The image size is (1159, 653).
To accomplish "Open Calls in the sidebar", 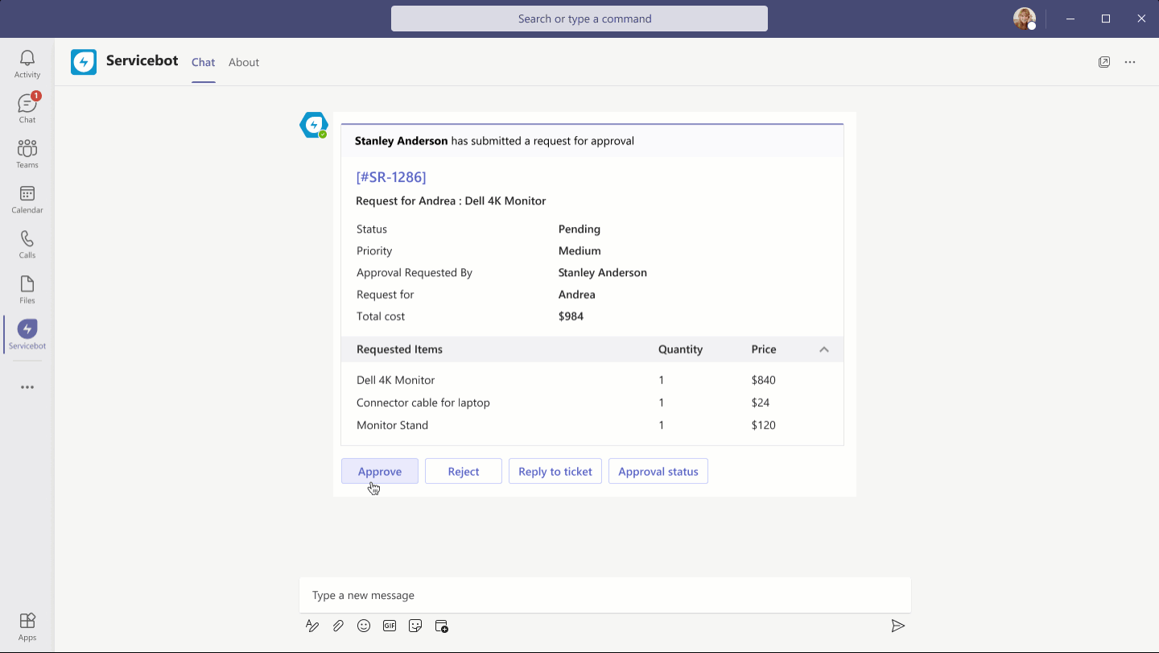I will pyautogui.click(x=27, y=244).
